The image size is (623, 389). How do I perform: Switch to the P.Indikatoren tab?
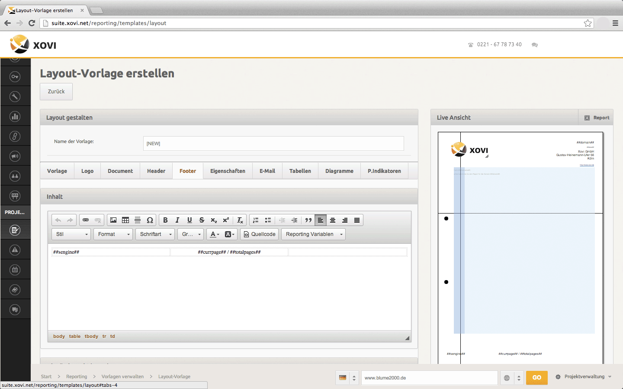tap(384, 171)
